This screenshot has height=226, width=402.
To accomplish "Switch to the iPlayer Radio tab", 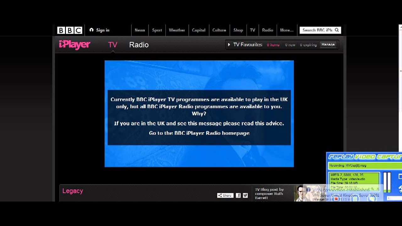I will click(x=139, y=45).
